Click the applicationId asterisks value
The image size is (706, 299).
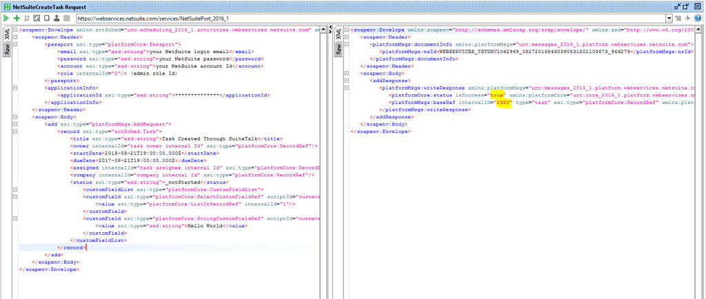[x=196, y=95]
